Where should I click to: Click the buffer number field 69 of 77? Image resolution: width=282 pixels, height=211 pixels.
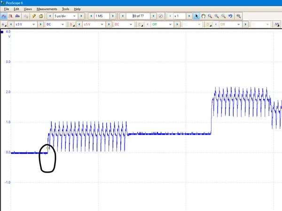click(x=139, y=16)
